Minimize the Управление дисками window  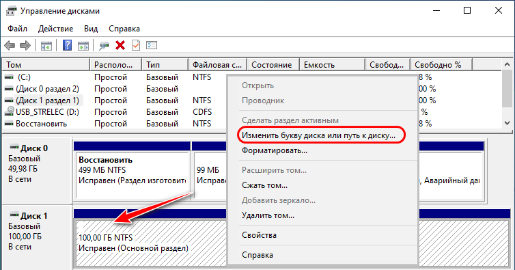click(x=436, y=10)
